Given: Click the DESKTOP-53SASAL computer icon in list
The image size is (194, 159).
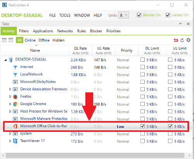Looking at the screenshot, I should [x=11, y=60].
